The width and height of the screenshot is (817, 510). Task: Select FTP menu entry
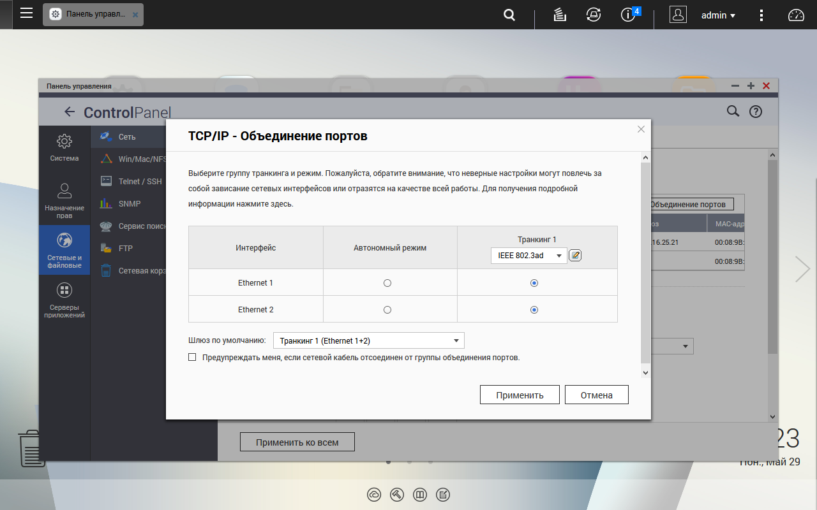point(128,248)
